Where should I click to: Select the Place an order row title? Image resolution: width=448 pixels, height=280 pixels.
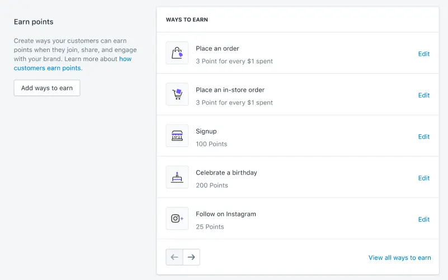218,49
